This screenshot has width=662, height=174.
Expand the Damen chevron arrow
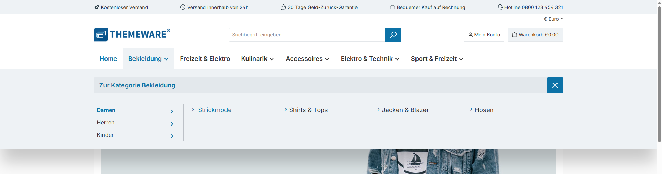(172, 111)
